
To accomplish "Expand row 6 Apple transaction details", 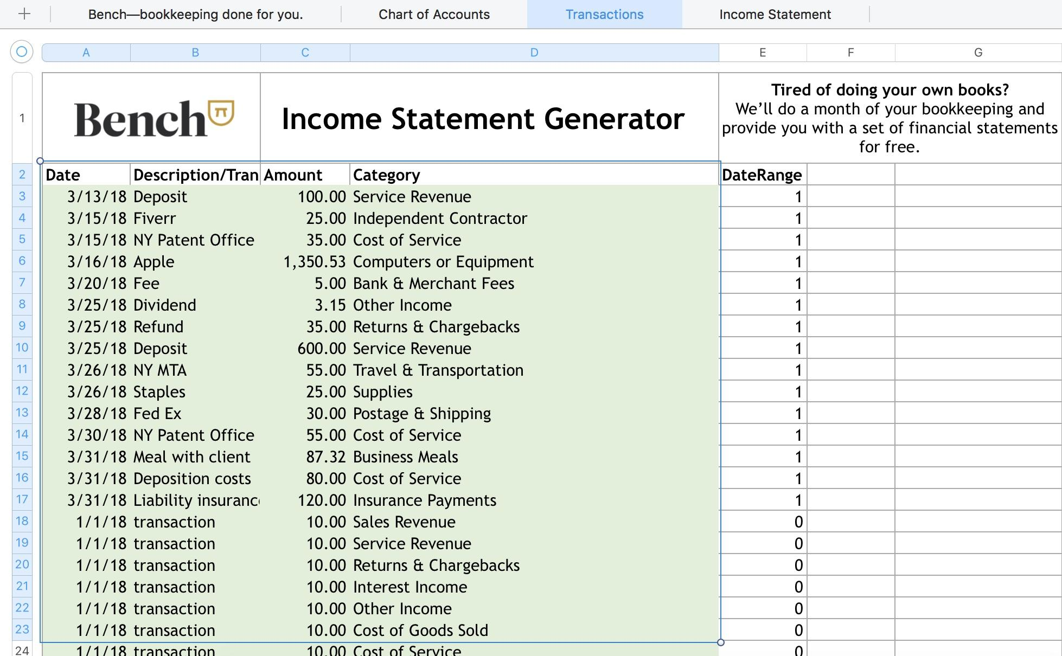I will point(21,261).
